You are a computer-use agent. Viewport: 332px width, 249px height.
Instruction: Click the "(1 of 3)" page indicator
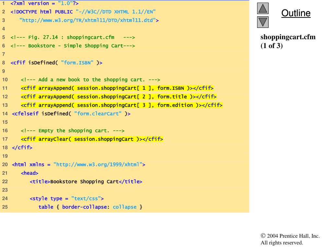click(271, 45)
